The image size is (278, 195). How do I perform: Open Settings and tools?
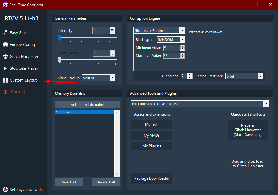pyautogui.click(x=26, y=189)
